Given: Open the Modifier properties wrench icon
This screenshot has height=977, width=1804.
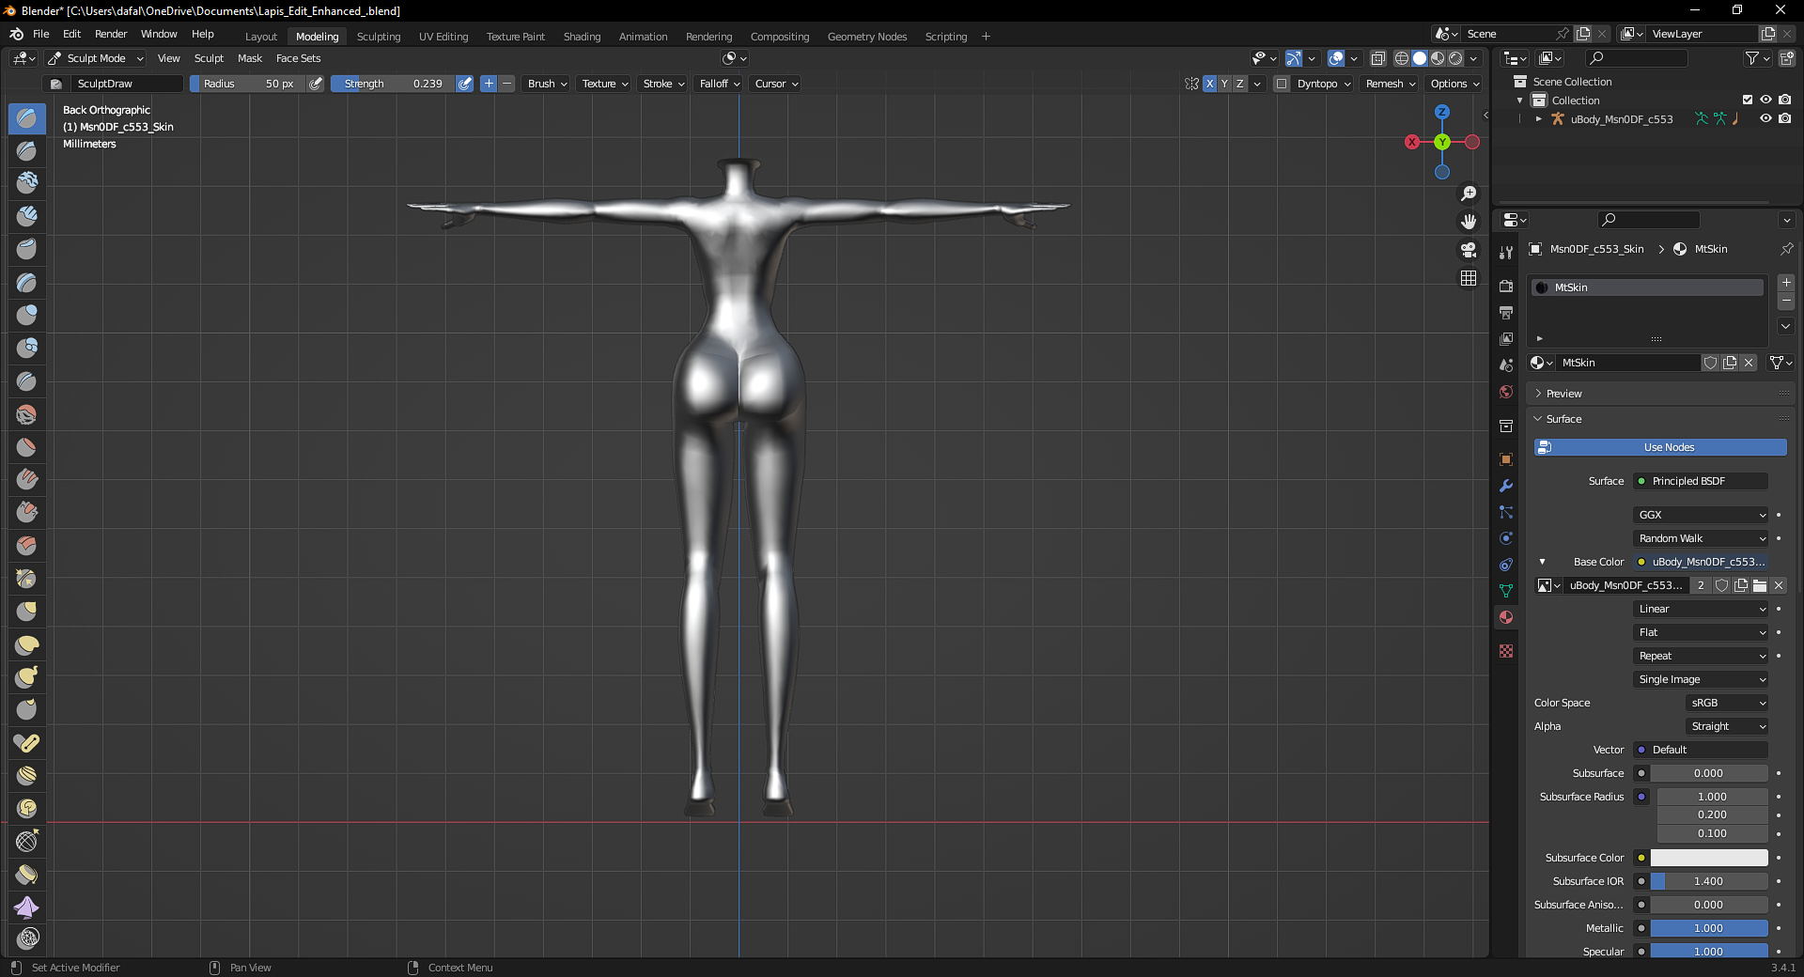Looking at the screenshot, I should [x=1506, y=486].
